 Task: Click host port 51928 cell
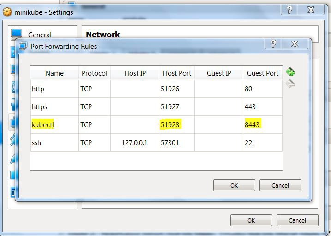click(x=177, y=124)
